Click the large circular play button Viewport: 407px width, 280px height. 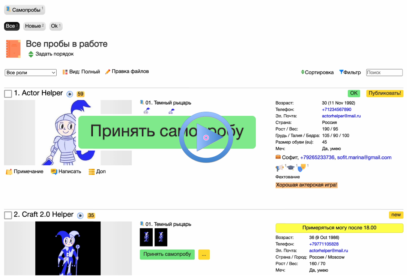pyautogui.click(x=206, y=138)
